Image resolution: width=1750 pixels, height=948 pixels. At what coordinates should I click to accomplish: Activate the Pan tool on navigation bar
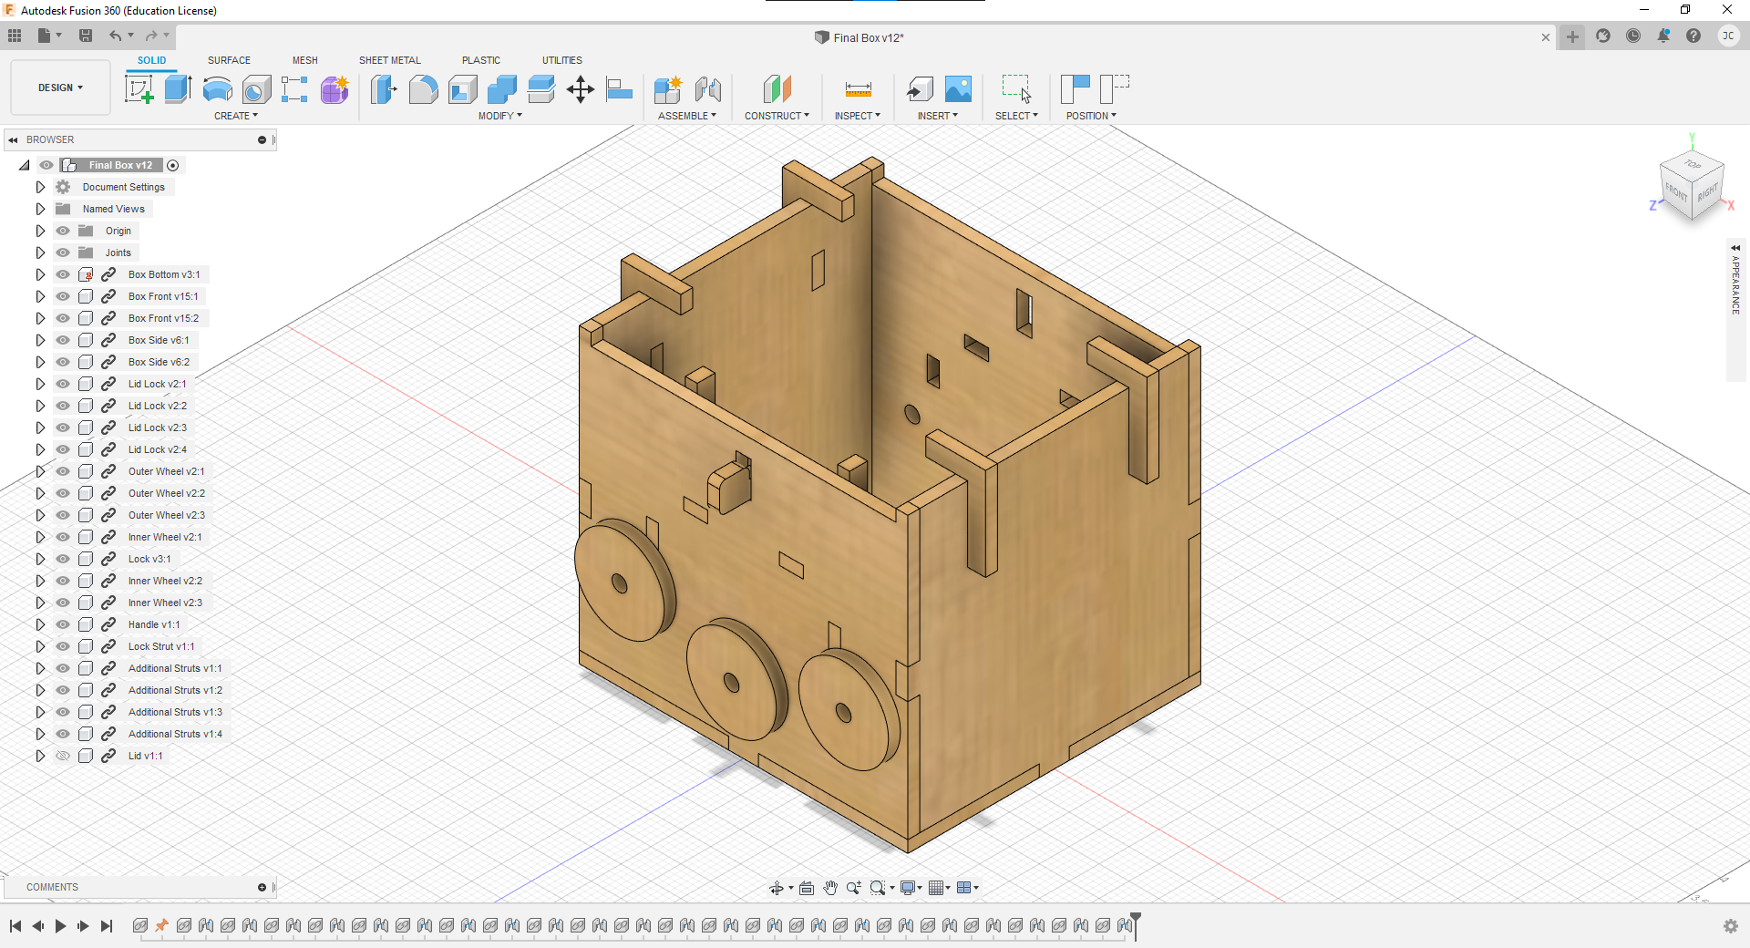[x=830, y=887]
